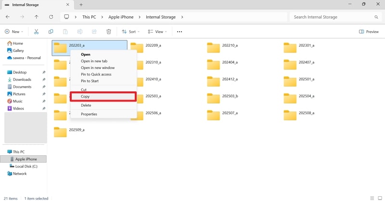Viewport: 385px width, 202px height.
Task: Go forward with the right arrow
Action: [x=22, y=17]
